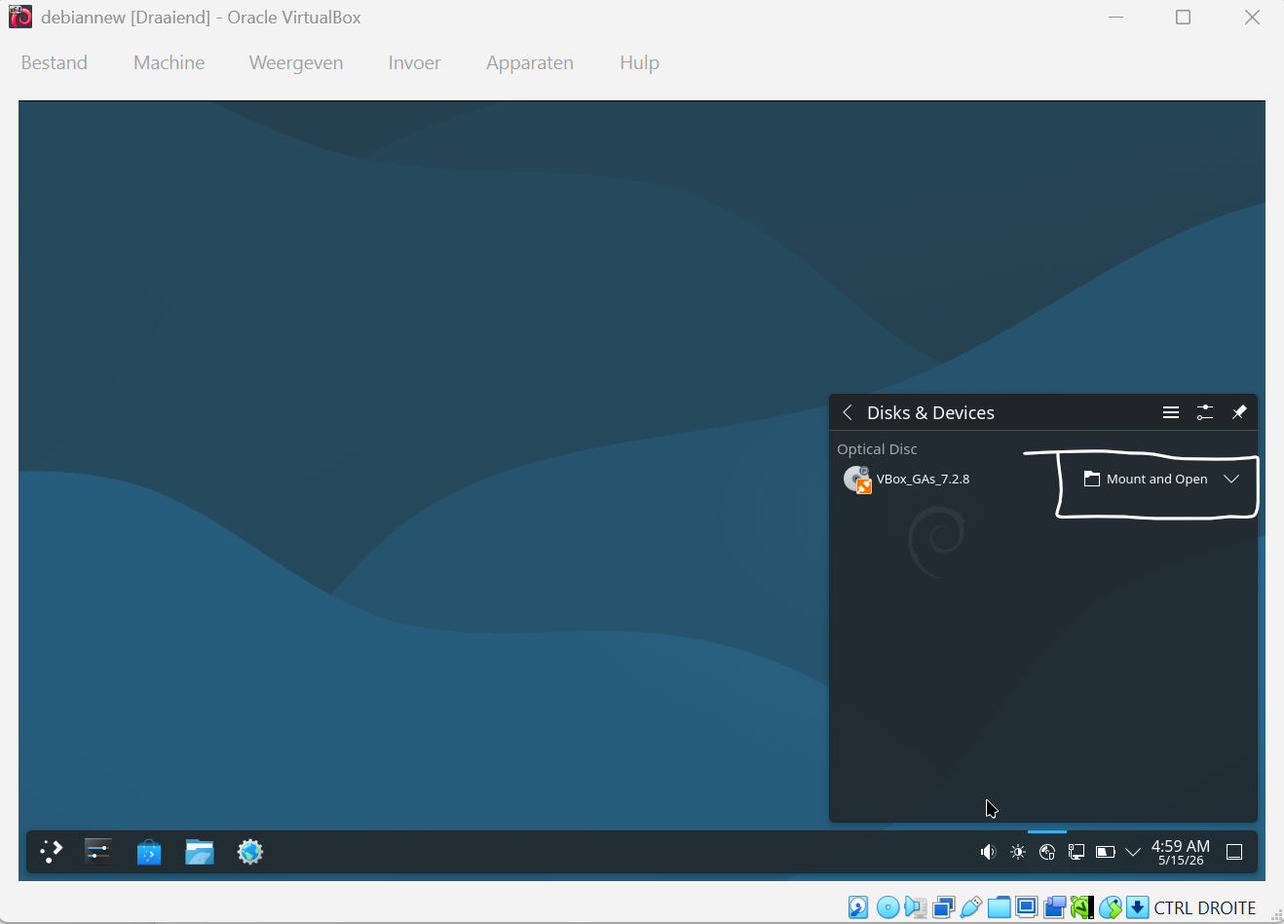Click the VirtualBox window title bar icon
Screen dimensions: 1284x924
(x=20, y=17)
